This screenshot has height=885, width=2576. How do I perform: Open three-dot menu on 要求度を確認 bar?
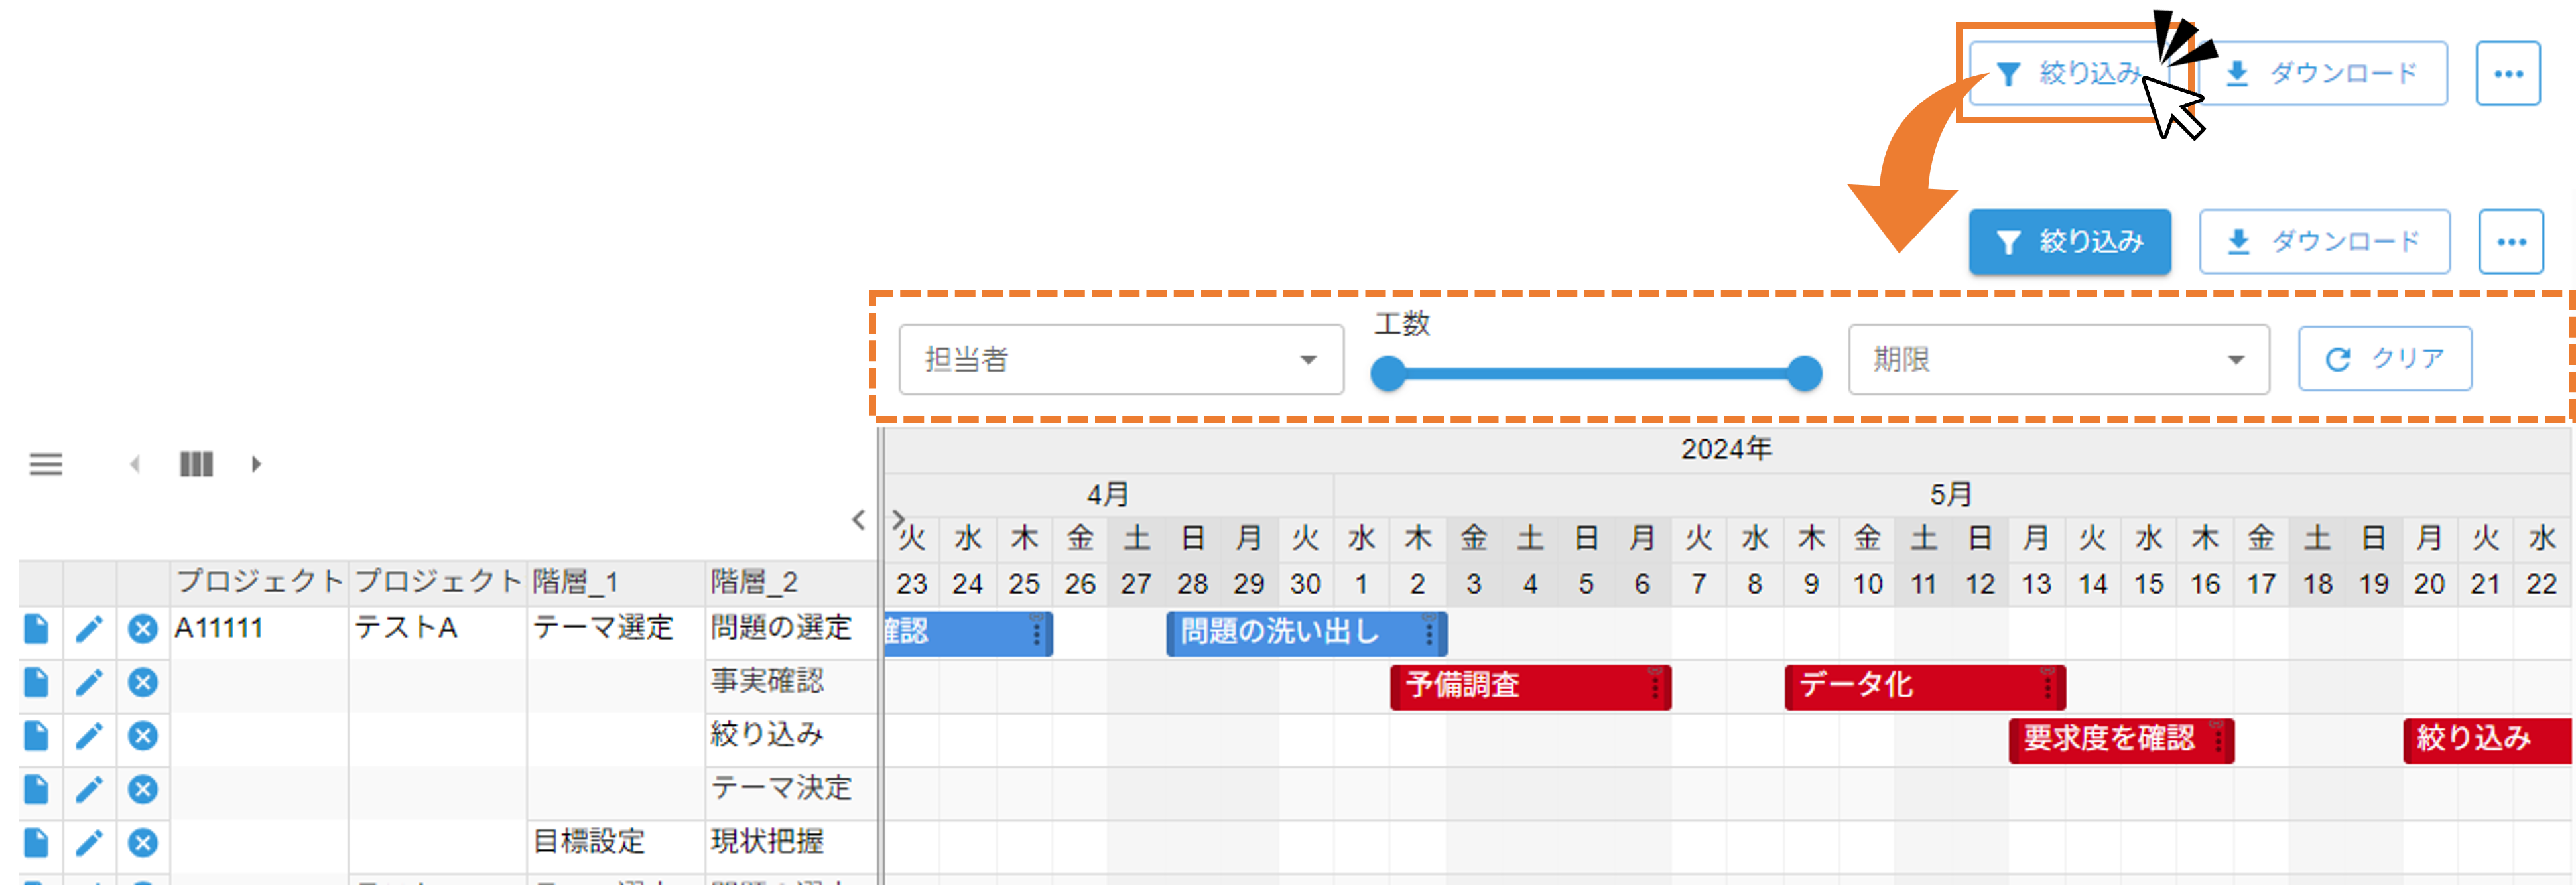(x=2217, y=741)
